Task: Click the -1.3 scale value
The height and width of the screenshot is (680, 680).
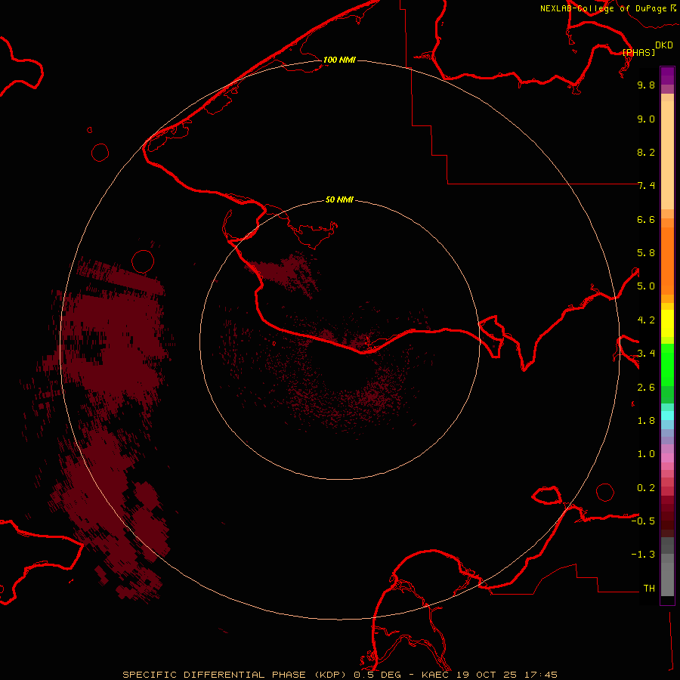Action: (x=643, y=555)
